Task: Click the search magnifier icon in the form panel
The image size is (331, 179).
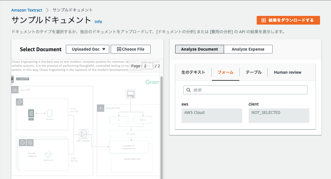Action: pyautogui.click(x=188, y=90)
